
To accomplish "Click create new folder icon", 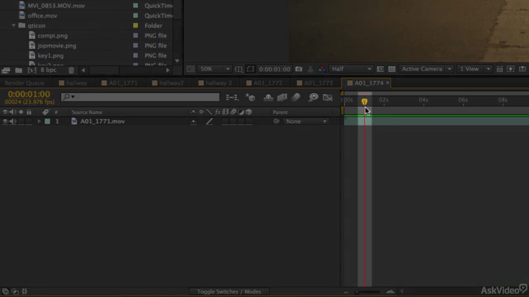I will click(x=18, y=70).
